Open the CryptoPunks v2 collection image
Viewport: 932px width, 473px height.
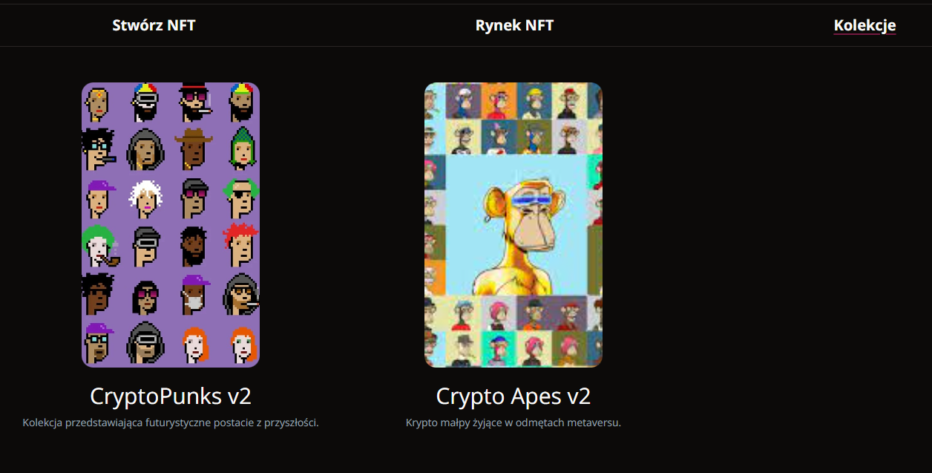(171, 225)
